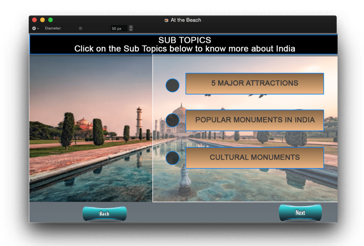This screenshot has width=364, height=246.
Task: Click the circle beside POPULAR MONUMENTS IN INDIA
Action: [173, 120]
